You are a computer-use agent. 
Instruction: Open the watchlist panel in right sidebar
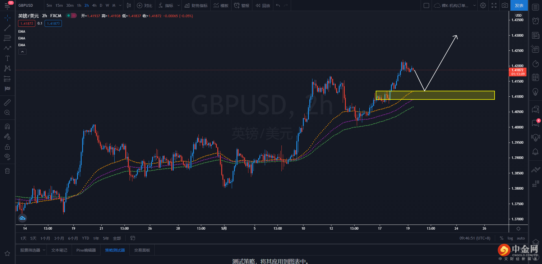536,7
